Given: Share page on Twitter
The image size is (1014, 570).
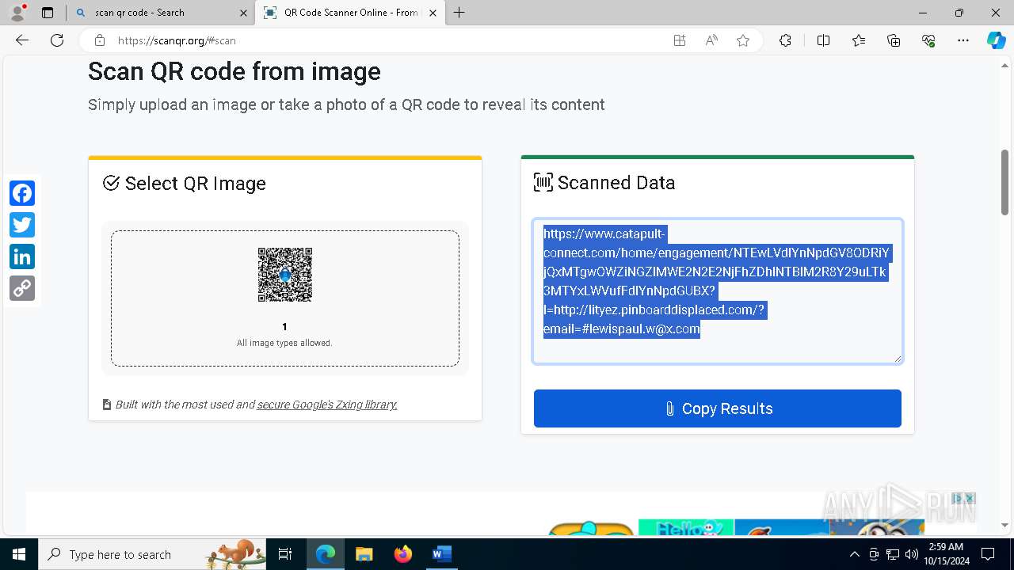Looking at the screenshot, I should (x=22, y=225).
